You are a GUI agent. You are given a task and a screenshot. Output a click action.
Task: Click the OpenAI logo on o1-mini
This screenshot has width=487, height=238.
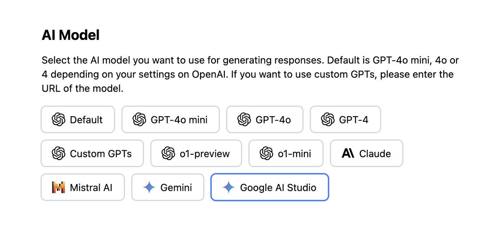pos(266,154)
